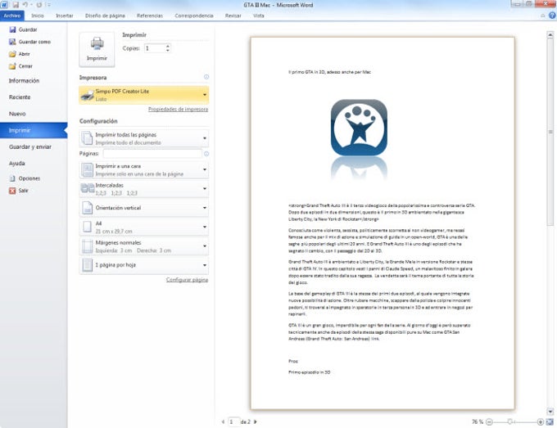Screen dimensions: 557x428
Task: Open the Orientación vertical dropdown
Action: 144,208
